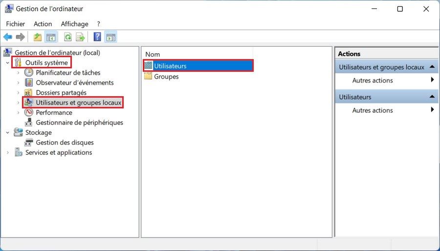This screenshot has width=440, height=251.
Task: Expand the Services et applications node
Action: [x=7, y=153]
